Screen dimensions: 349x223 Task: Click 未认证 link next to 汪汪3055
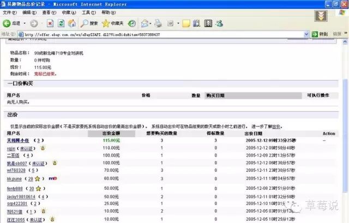pos(36,220)
